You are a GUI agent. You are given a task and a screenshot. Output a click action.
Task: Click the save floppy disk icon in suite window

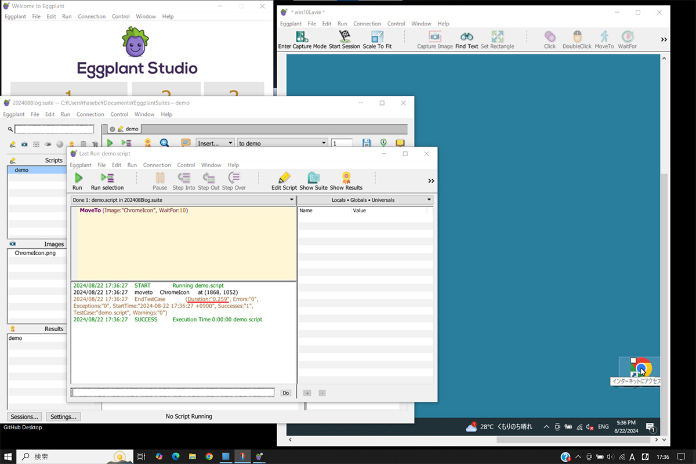point(367,143)
